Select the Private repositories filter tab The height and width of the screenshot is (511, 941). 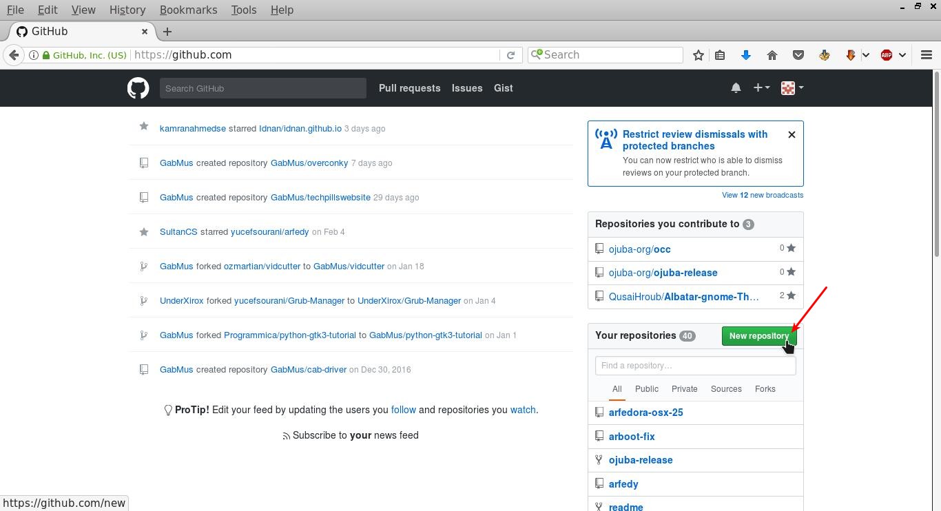pyautogui.click(x=684, y=389)
